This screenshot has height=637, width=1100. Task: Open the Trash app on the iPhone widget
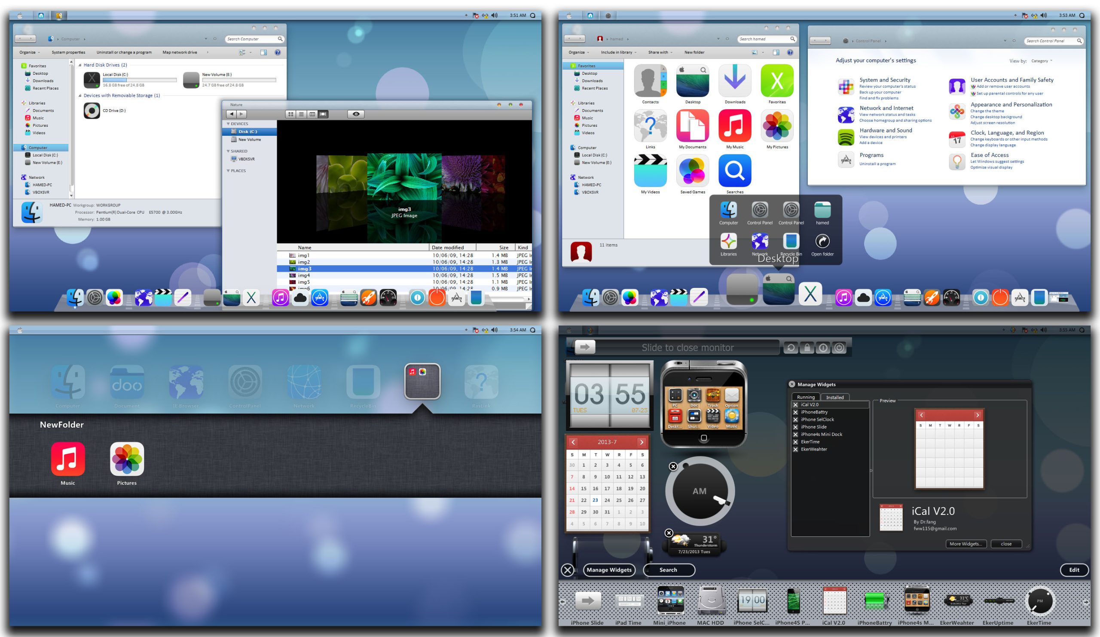tap(713, 396)
